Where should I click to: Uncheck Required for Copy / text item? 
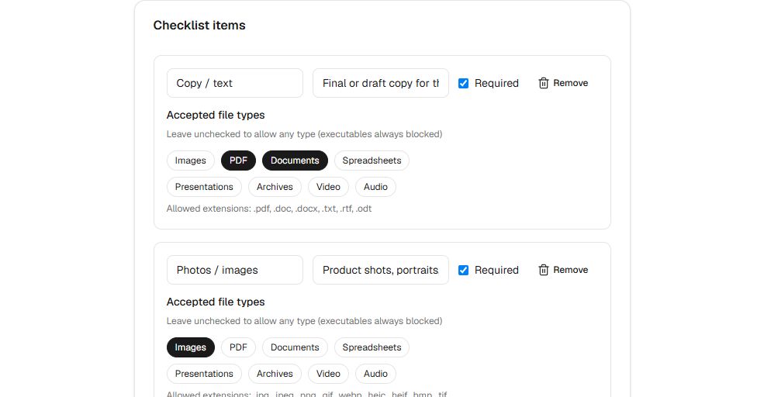[x=463, y=83]
